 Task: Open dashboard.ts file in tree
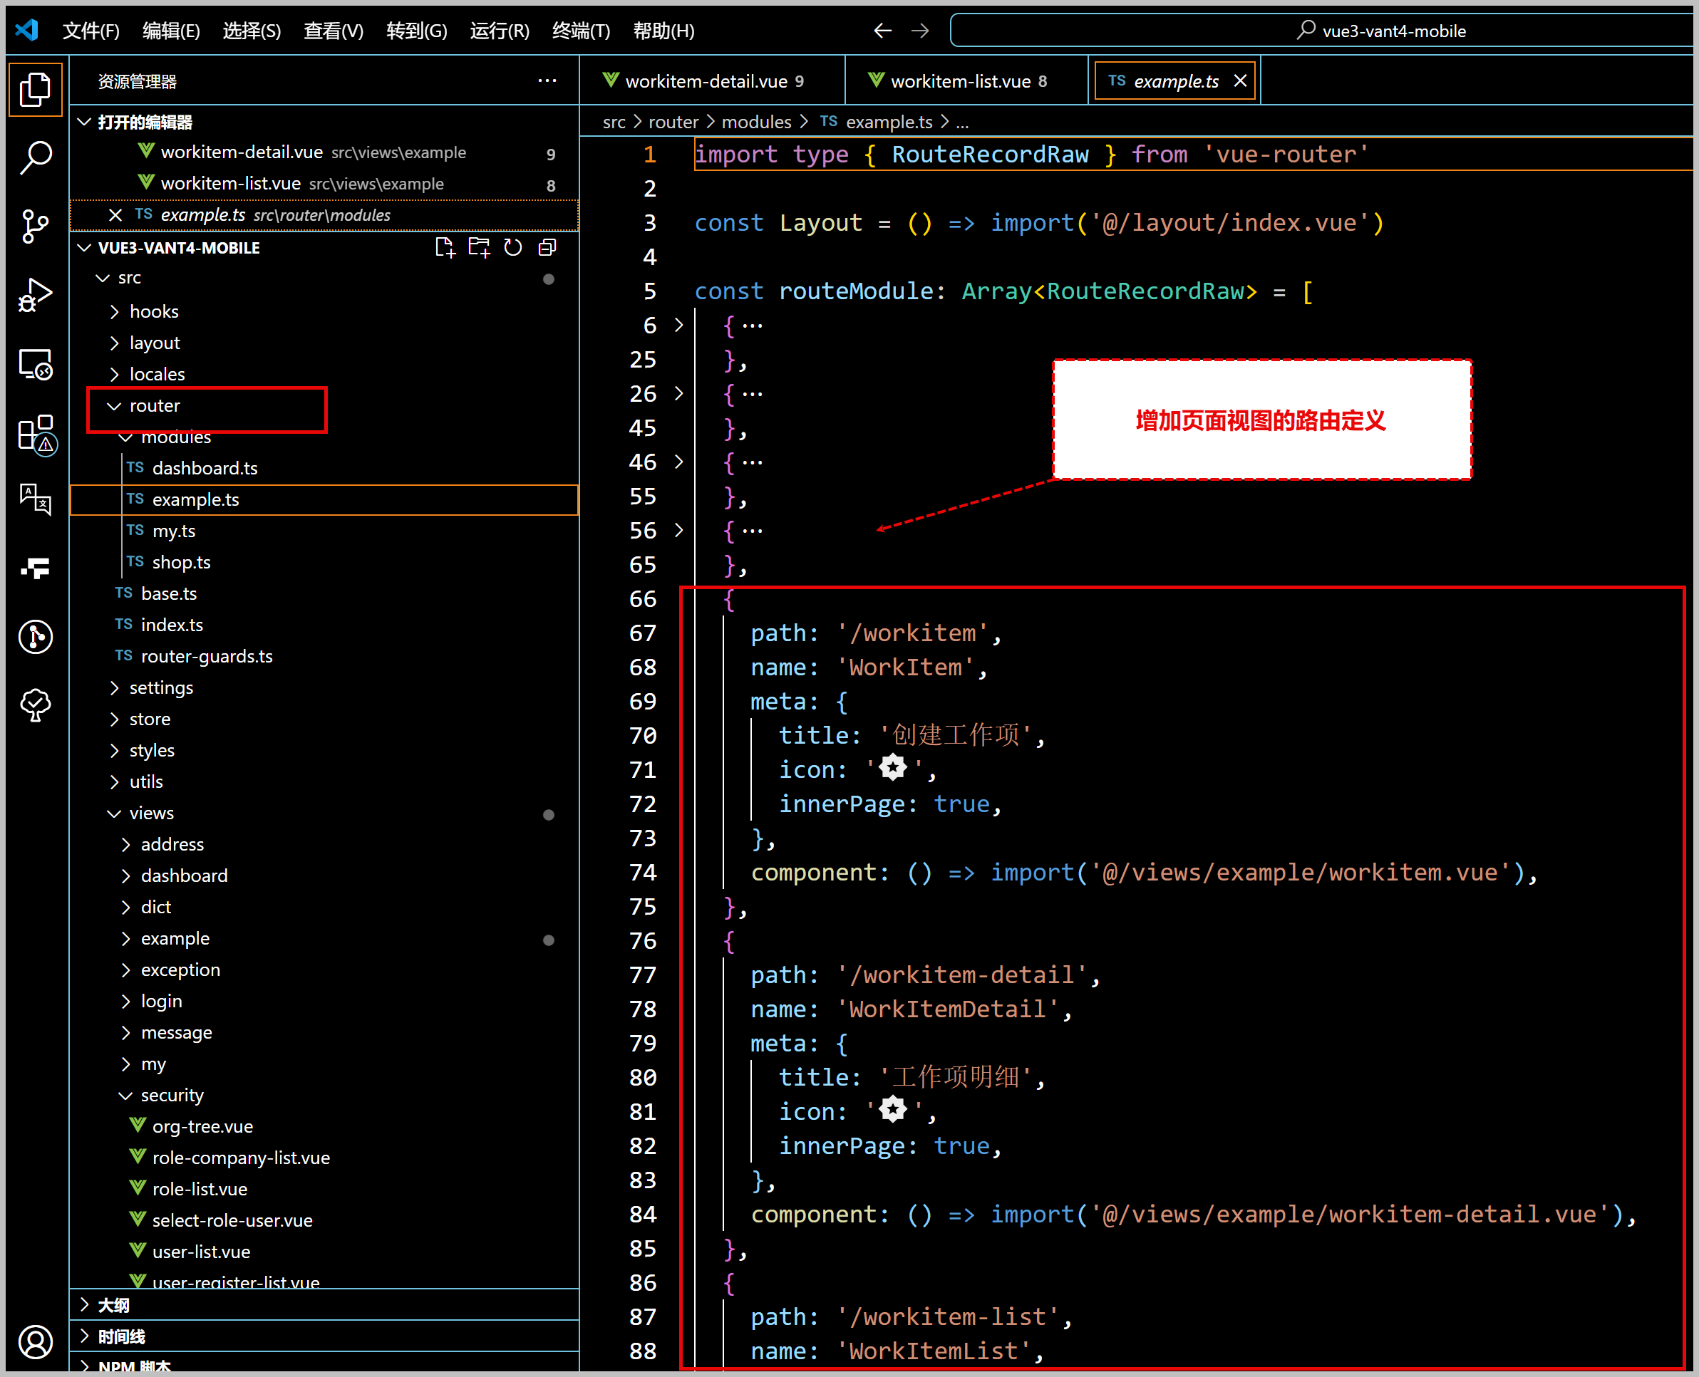tap(205, 468)
